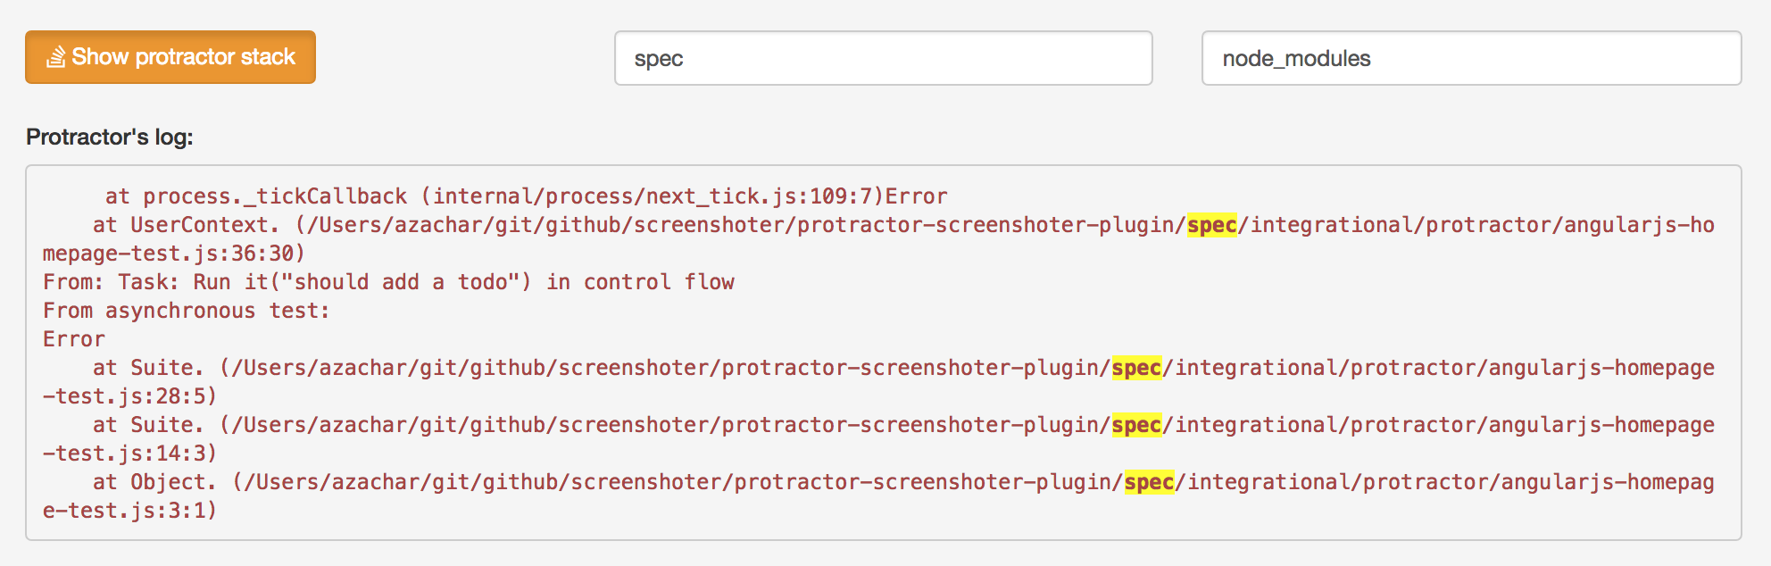Click inside the spec search input field

(x=884, y=59)
